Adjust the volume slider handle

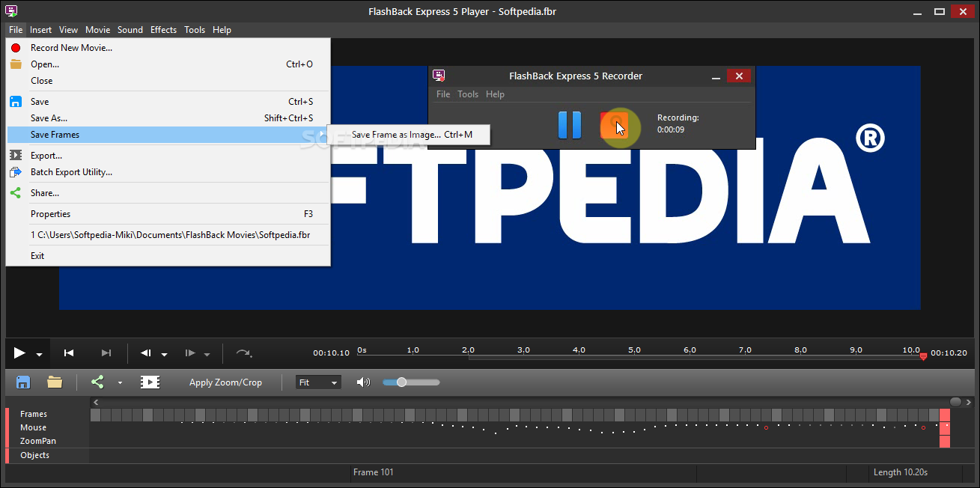pos(401,382)
